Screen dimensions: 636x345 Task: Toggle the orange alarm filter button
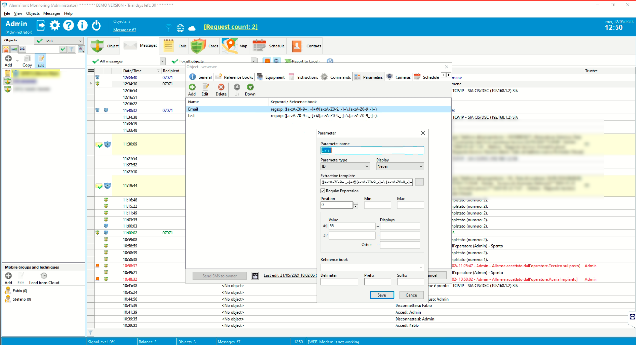(267, 61)
